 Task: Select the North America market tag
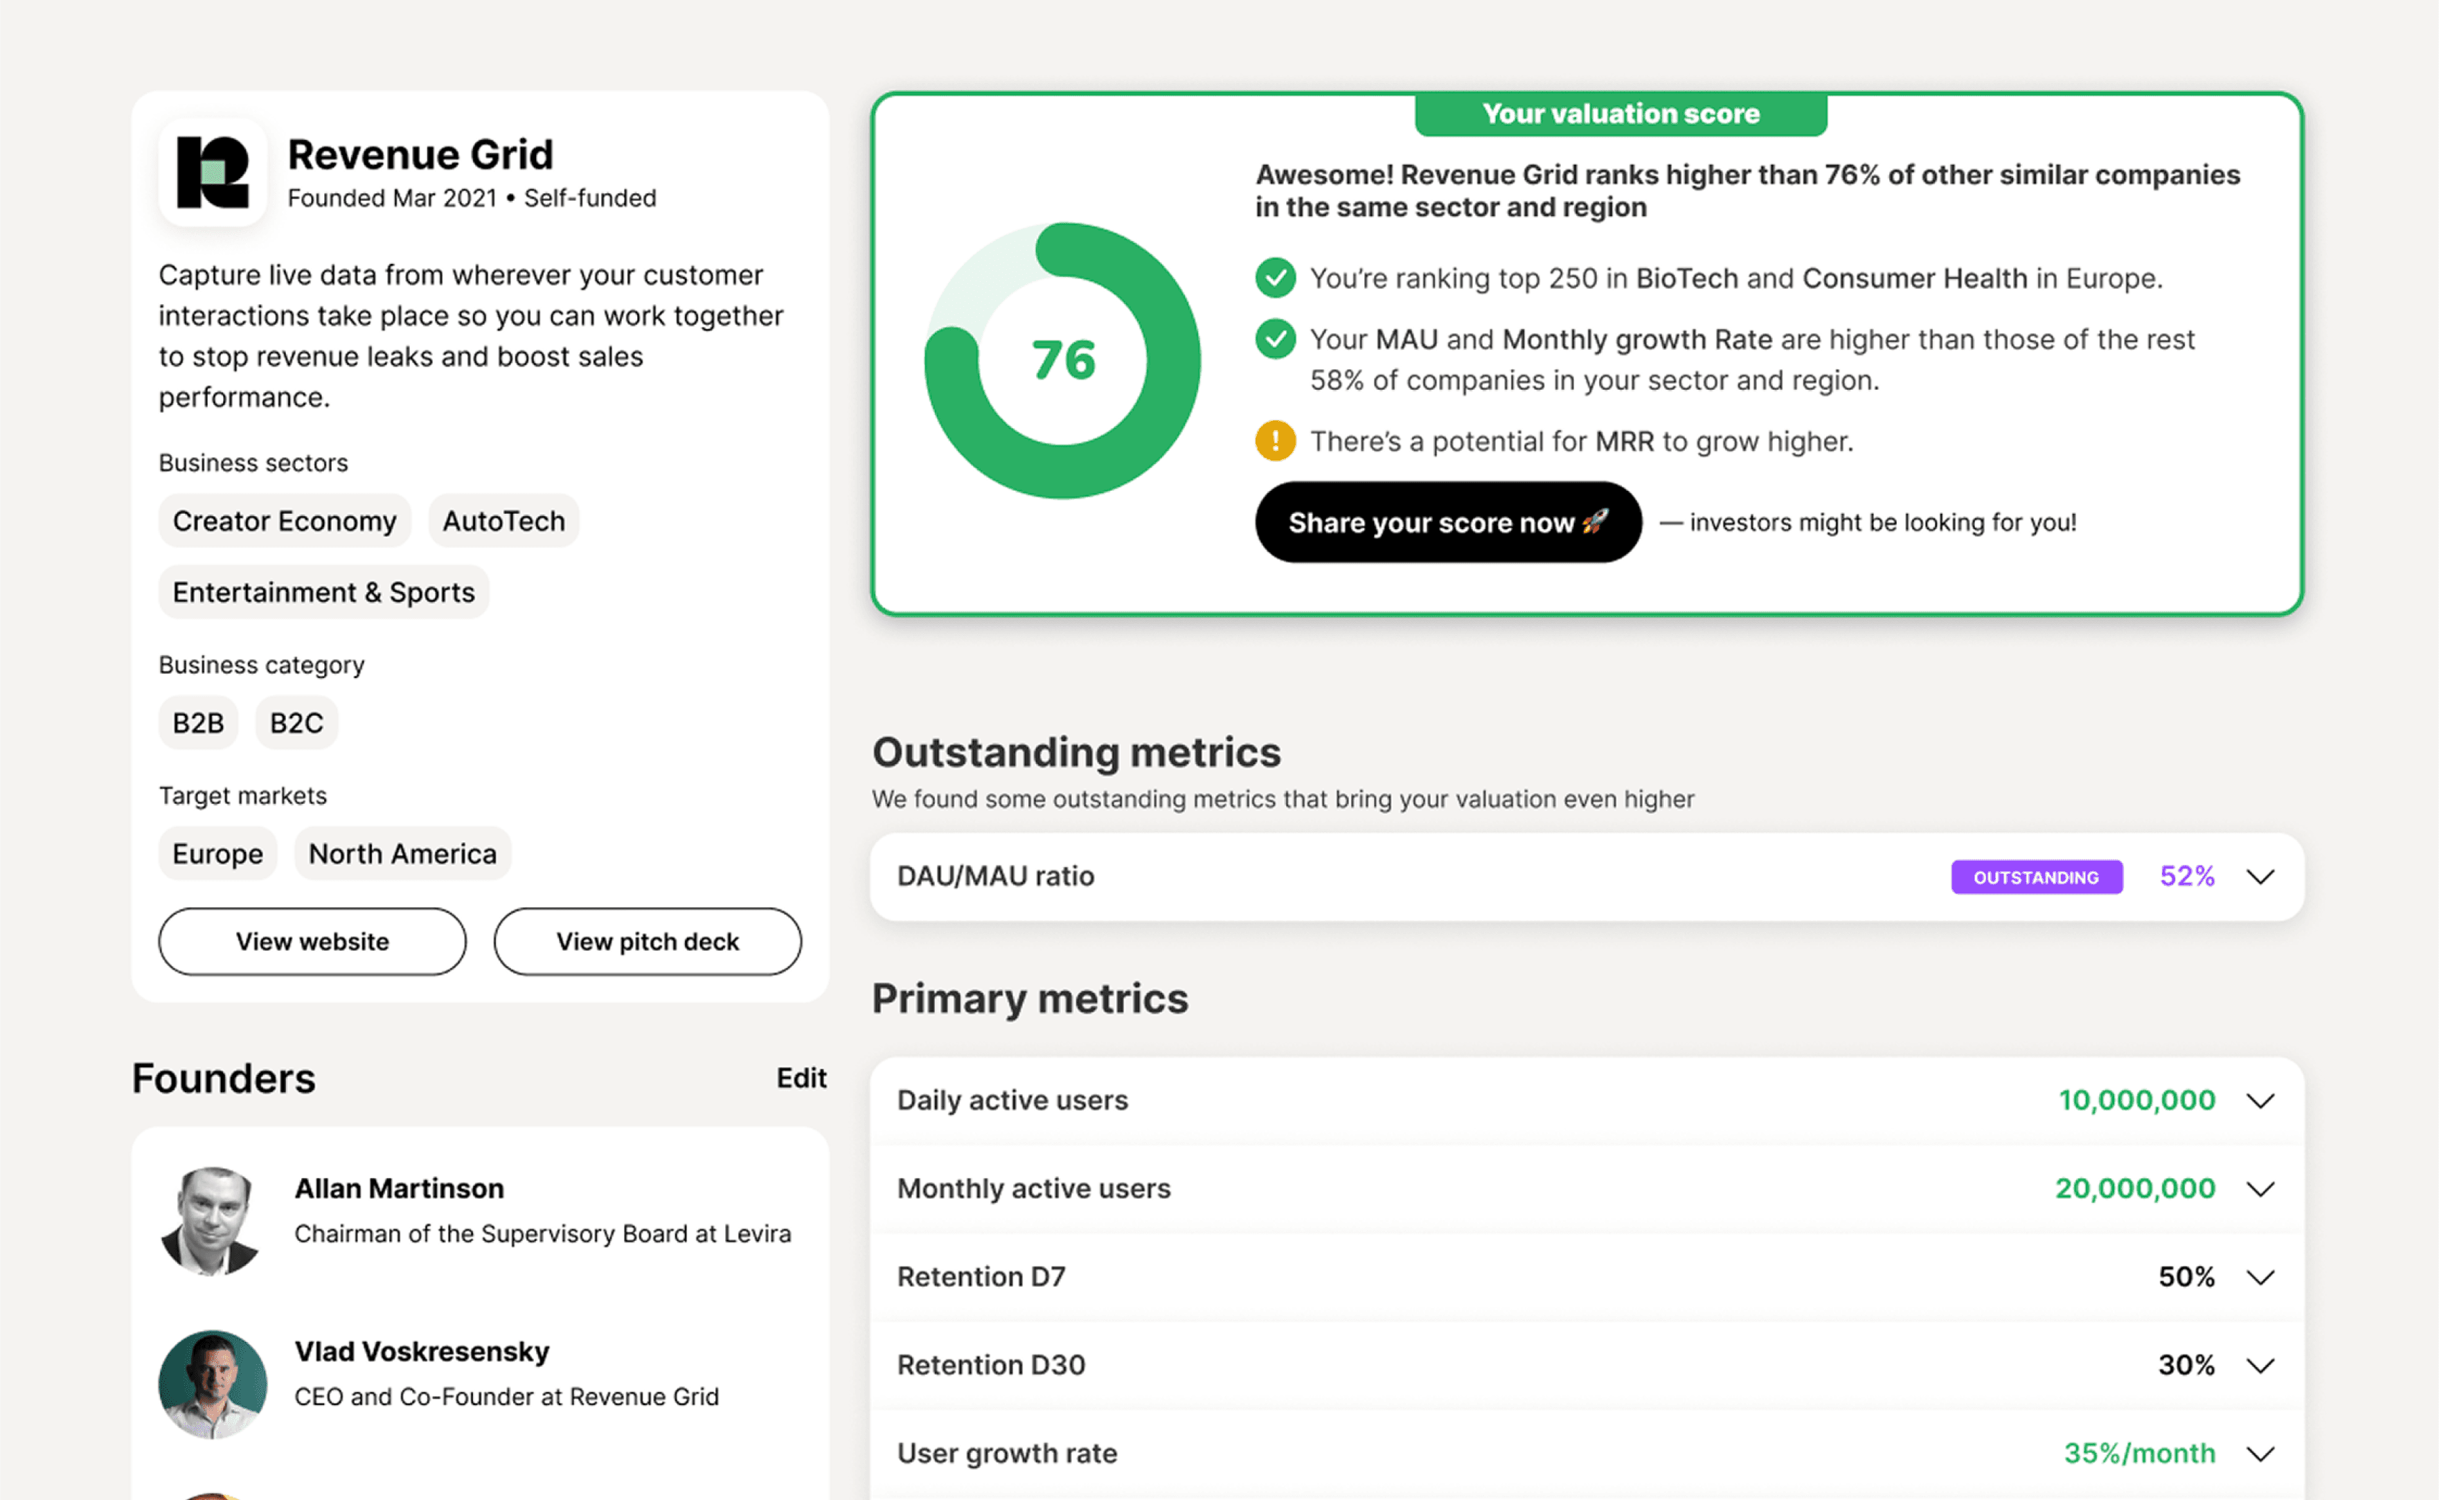tap(402, 854)
